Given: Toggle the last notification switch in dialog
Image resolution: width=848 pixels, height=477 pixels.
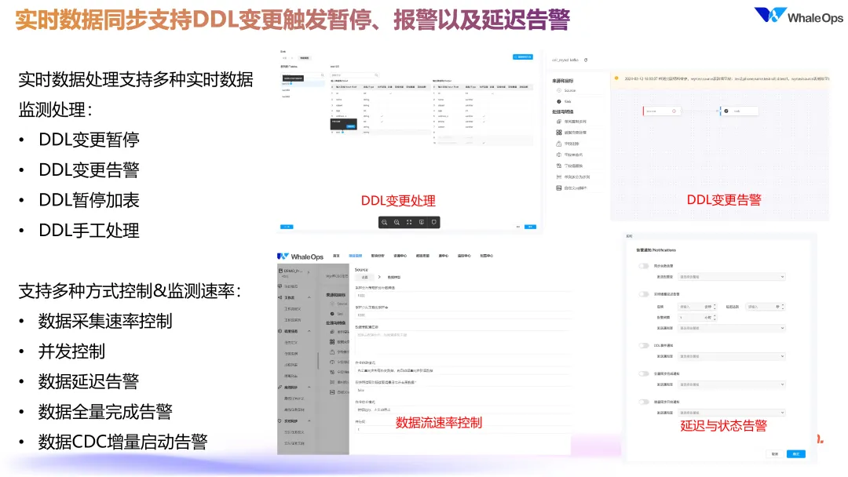Looking at the screenshot, I should coord(644,402).
